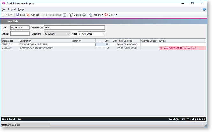212x132 pixels.
Task: Click the EB application logo icon
Action: point(4,3)
